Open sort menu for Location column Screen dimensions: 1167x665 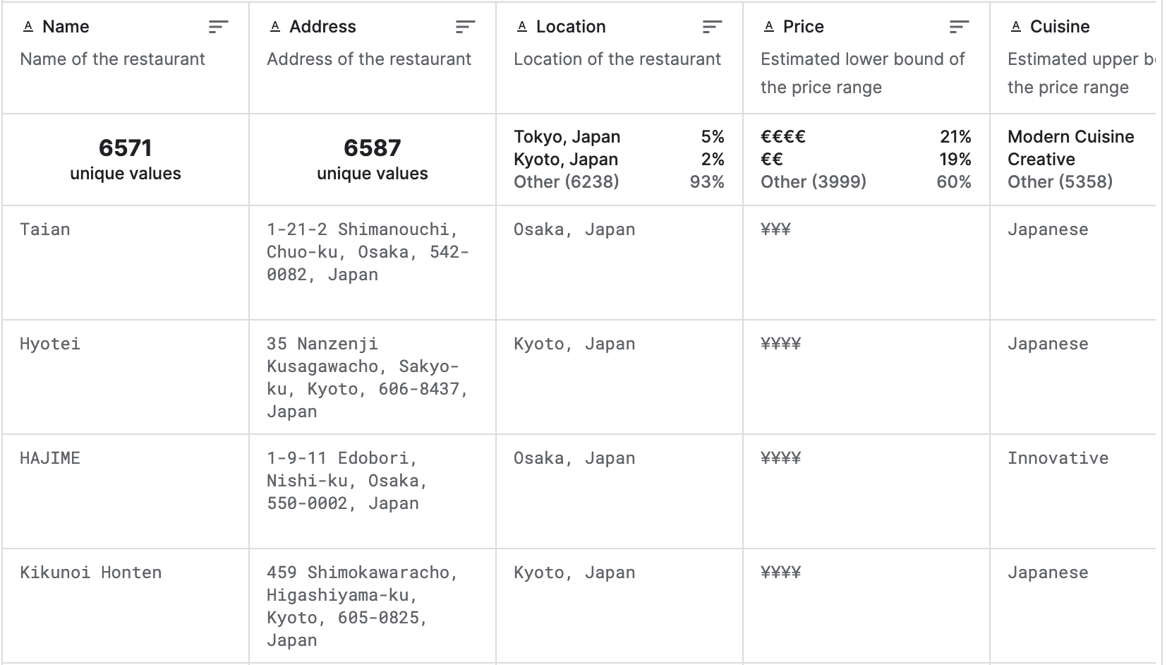point(712,27)
